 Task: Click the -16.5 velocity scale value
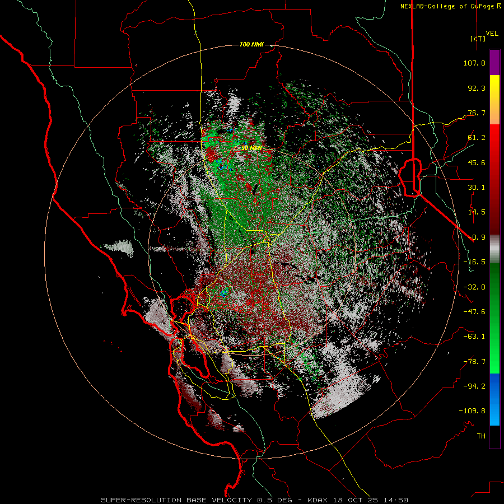click(474, 262)
